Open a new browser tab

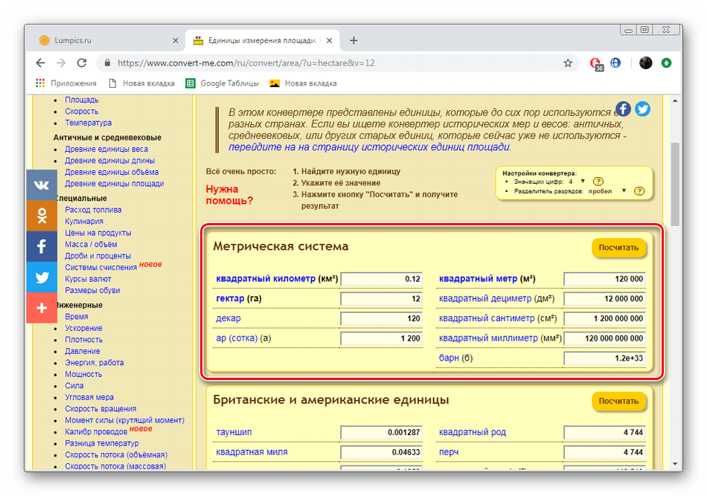[x=353, y=40]
